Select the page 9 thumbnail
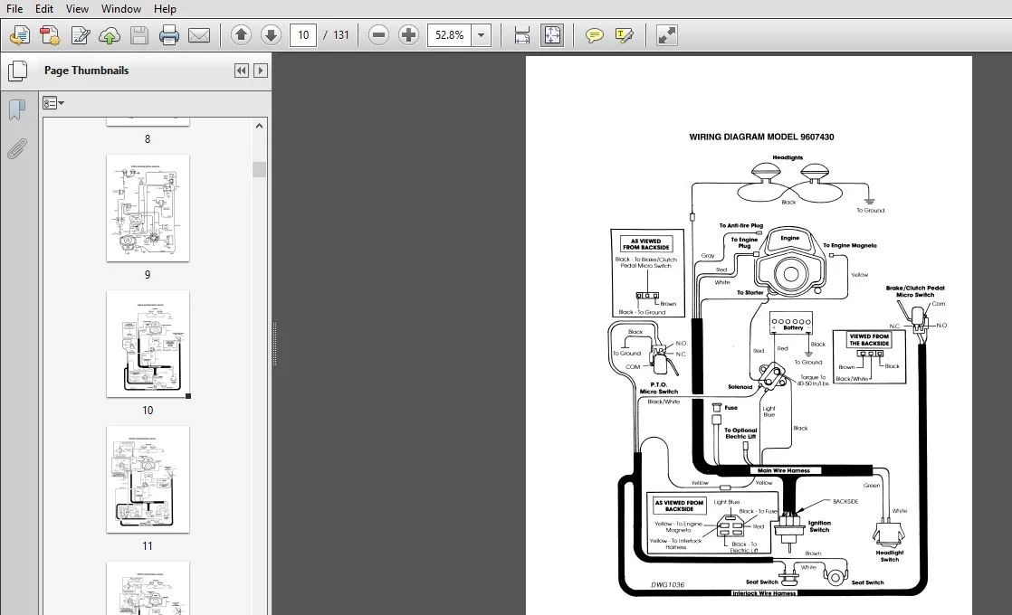Screen dimensions: 1012x615 click(148, 208)
